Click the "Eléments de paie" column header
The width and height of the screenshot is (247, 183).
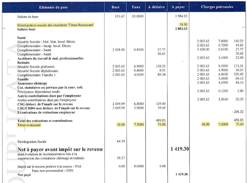(53, 7)
